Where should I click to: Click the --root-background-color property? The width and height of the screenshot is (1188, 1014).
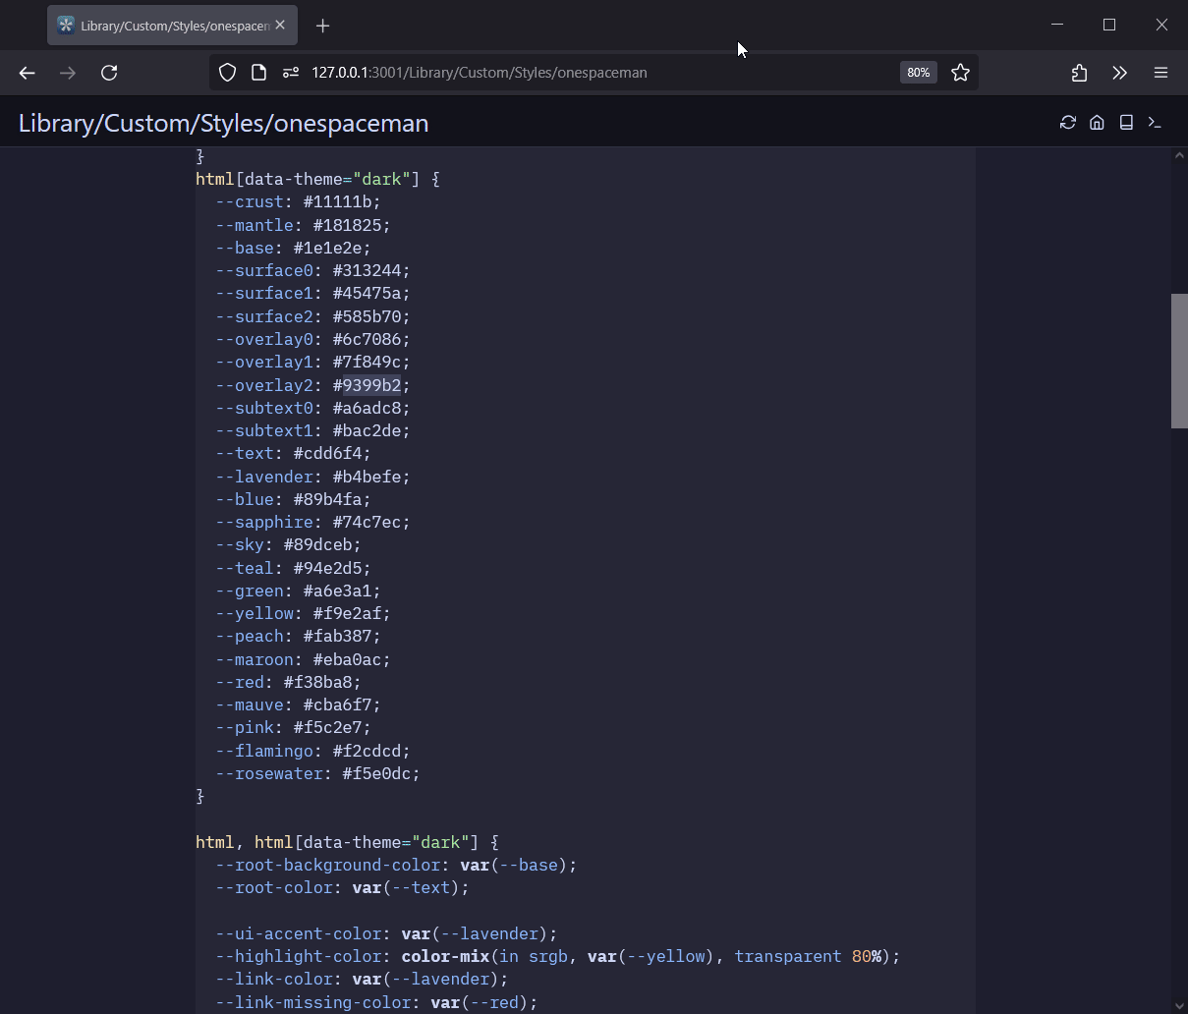(328, 865)
